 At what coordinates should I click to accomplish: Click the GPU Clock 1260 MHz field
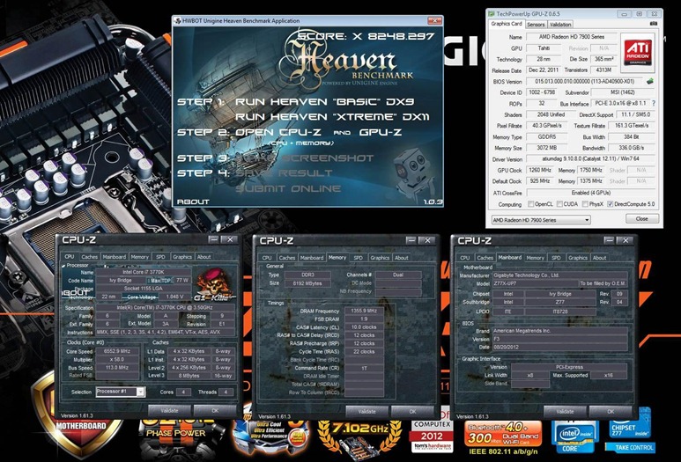tap(540, 170)
